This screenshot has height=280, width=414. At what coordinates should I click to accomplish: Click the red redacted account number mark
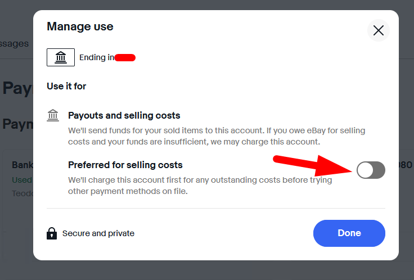click(125, 57)
